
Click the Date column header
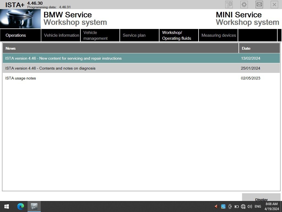point(259,48)
